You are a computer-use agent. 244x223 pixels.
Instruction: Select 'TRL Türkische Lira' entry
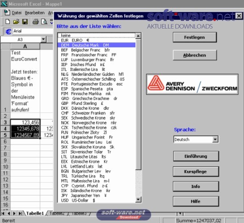tap(97, 176)
